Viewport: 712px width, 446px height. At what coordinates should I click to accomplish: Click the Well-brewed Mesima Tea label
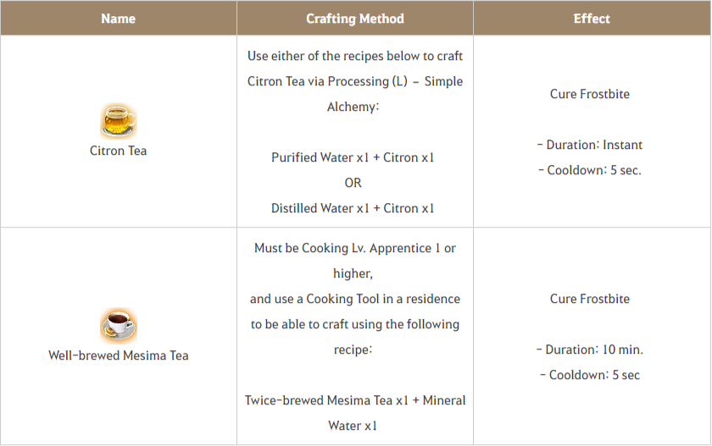tap(118, 355)
